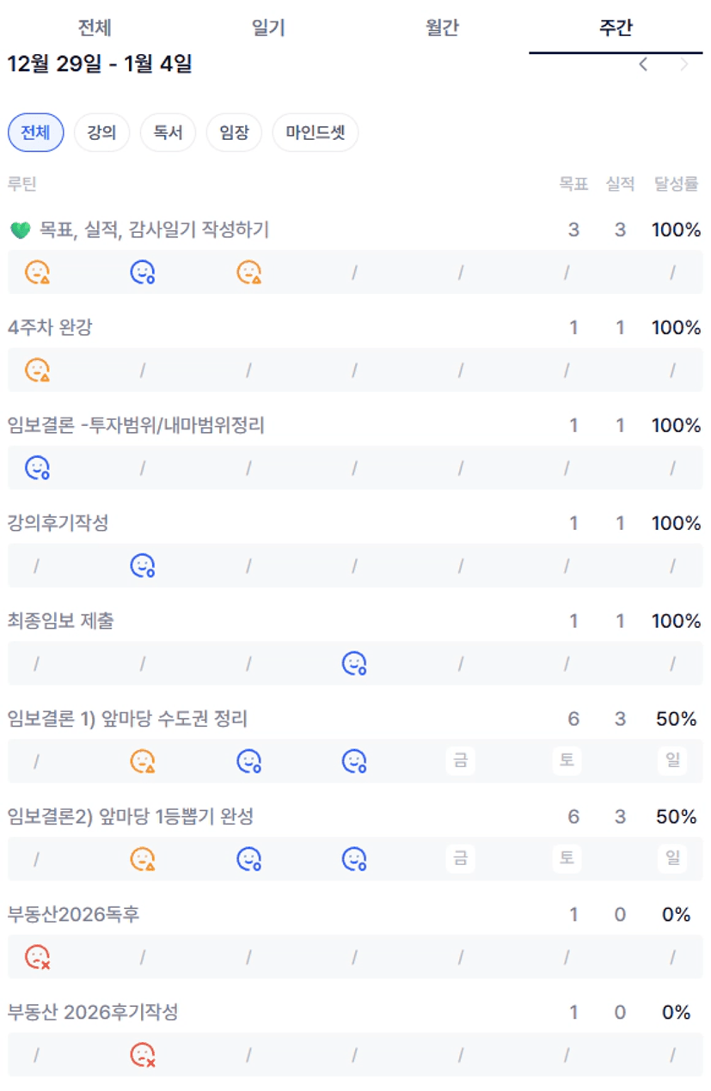Viewport: 711px width, 1091px height.
Task: Filter routines by 독서 category
Action: (168, 133)
